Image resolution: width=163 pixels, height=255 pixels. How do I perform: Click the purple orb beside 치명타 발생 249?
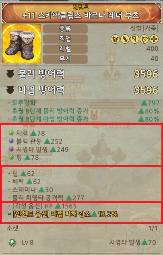pos(11,149)
